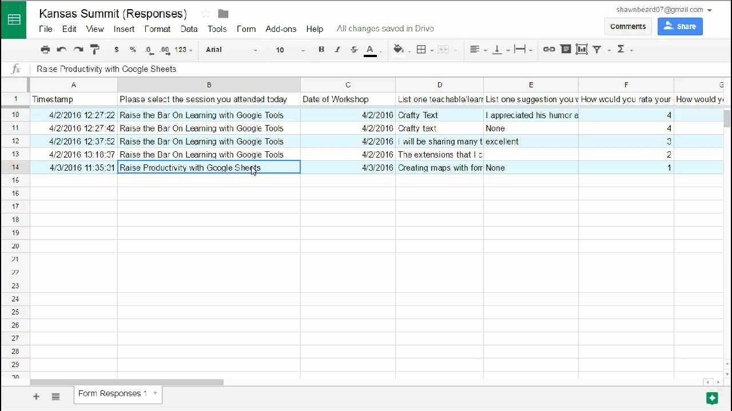Insert a comment from the toolbar
Image resolution: width=732 pixels, height=411 pixels.
point(566,50)
